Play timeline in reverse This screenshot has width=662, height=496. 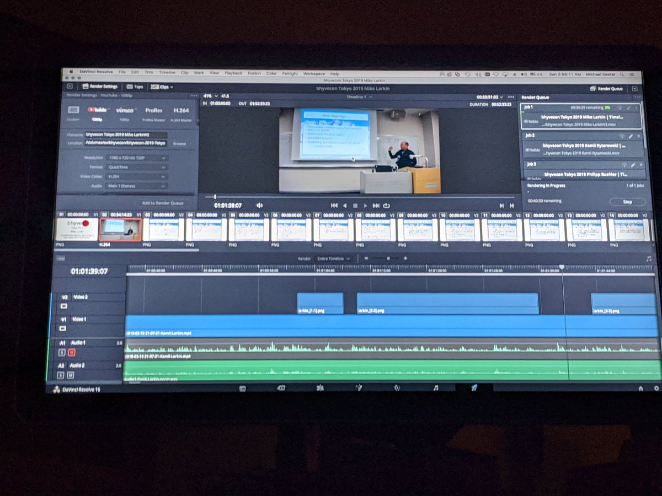click(x=345, y=206)
